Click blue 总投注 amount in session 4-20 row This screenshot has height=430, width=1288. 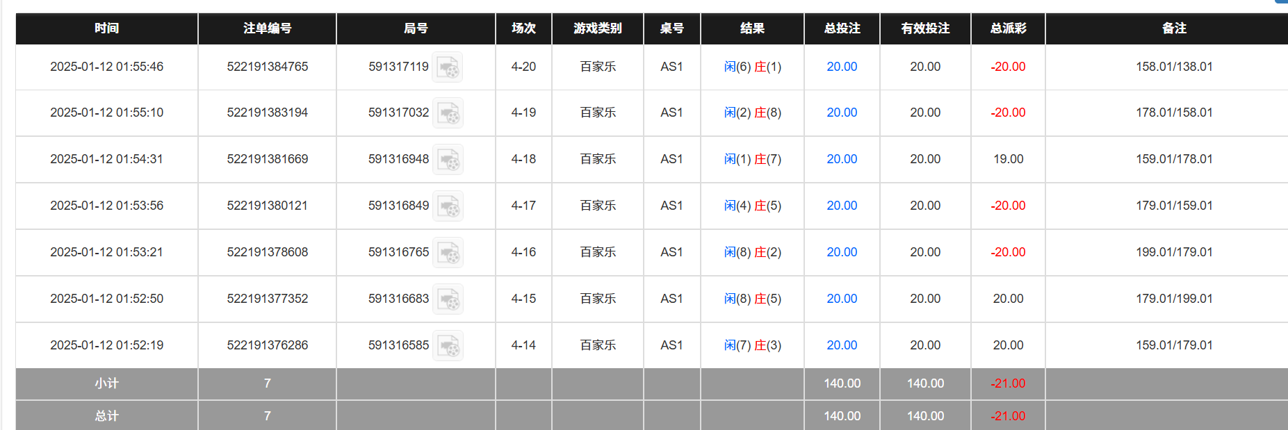[x=841, y=67]
